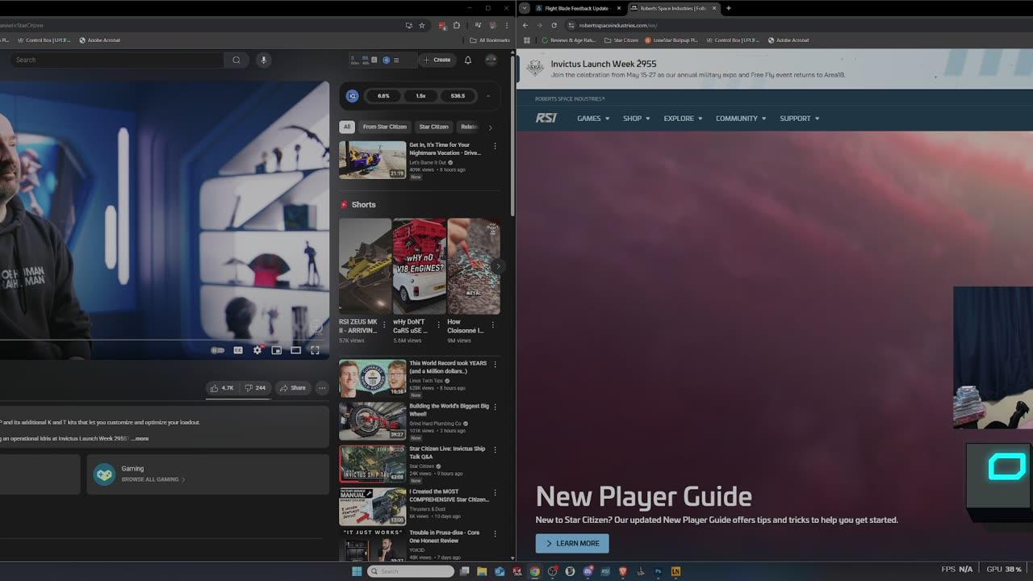The height and width of the screenshot is (581, 1033).
Task: Click Browse All Gaming link
Action: tap(153, 479)
